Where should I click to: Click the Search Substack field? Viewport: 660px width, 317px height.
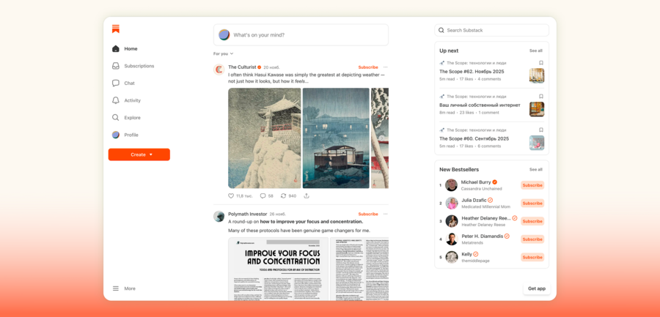click(x=491, y=30)
